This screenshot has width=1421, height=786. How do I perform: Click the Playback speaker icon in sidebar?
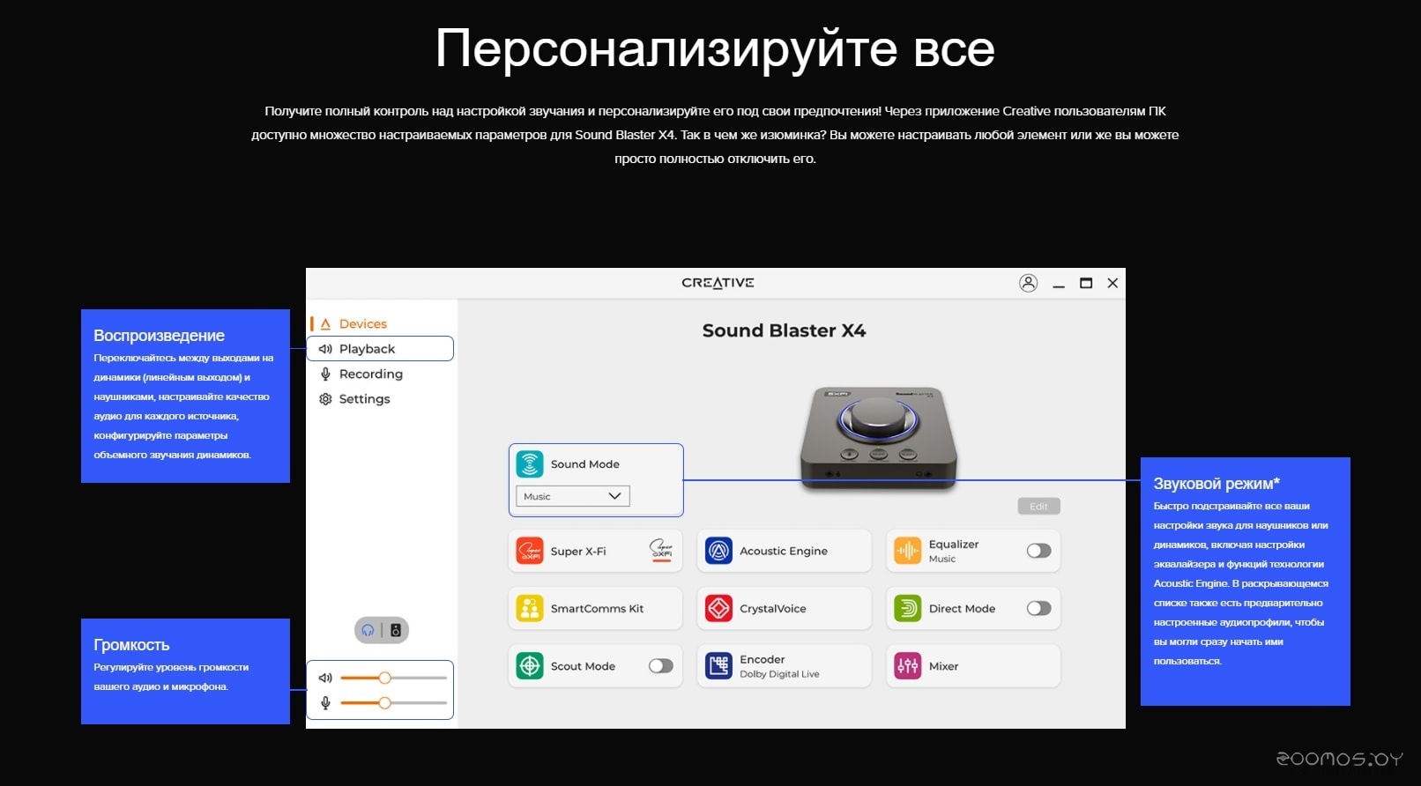click(325, 349)
